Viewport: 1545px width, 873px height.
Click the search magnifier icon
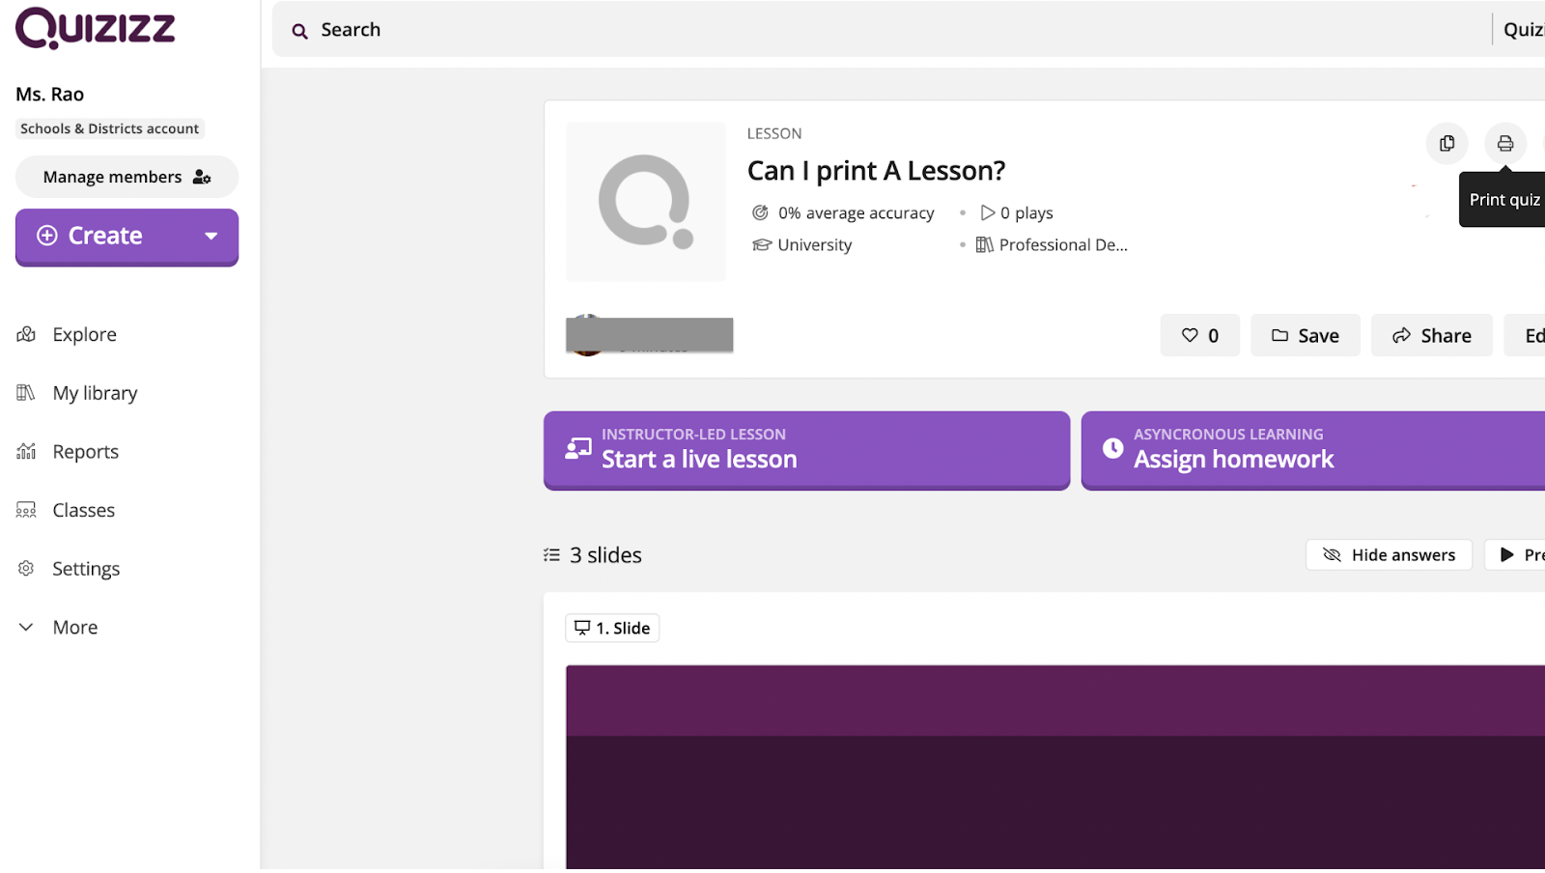(300, 31)
